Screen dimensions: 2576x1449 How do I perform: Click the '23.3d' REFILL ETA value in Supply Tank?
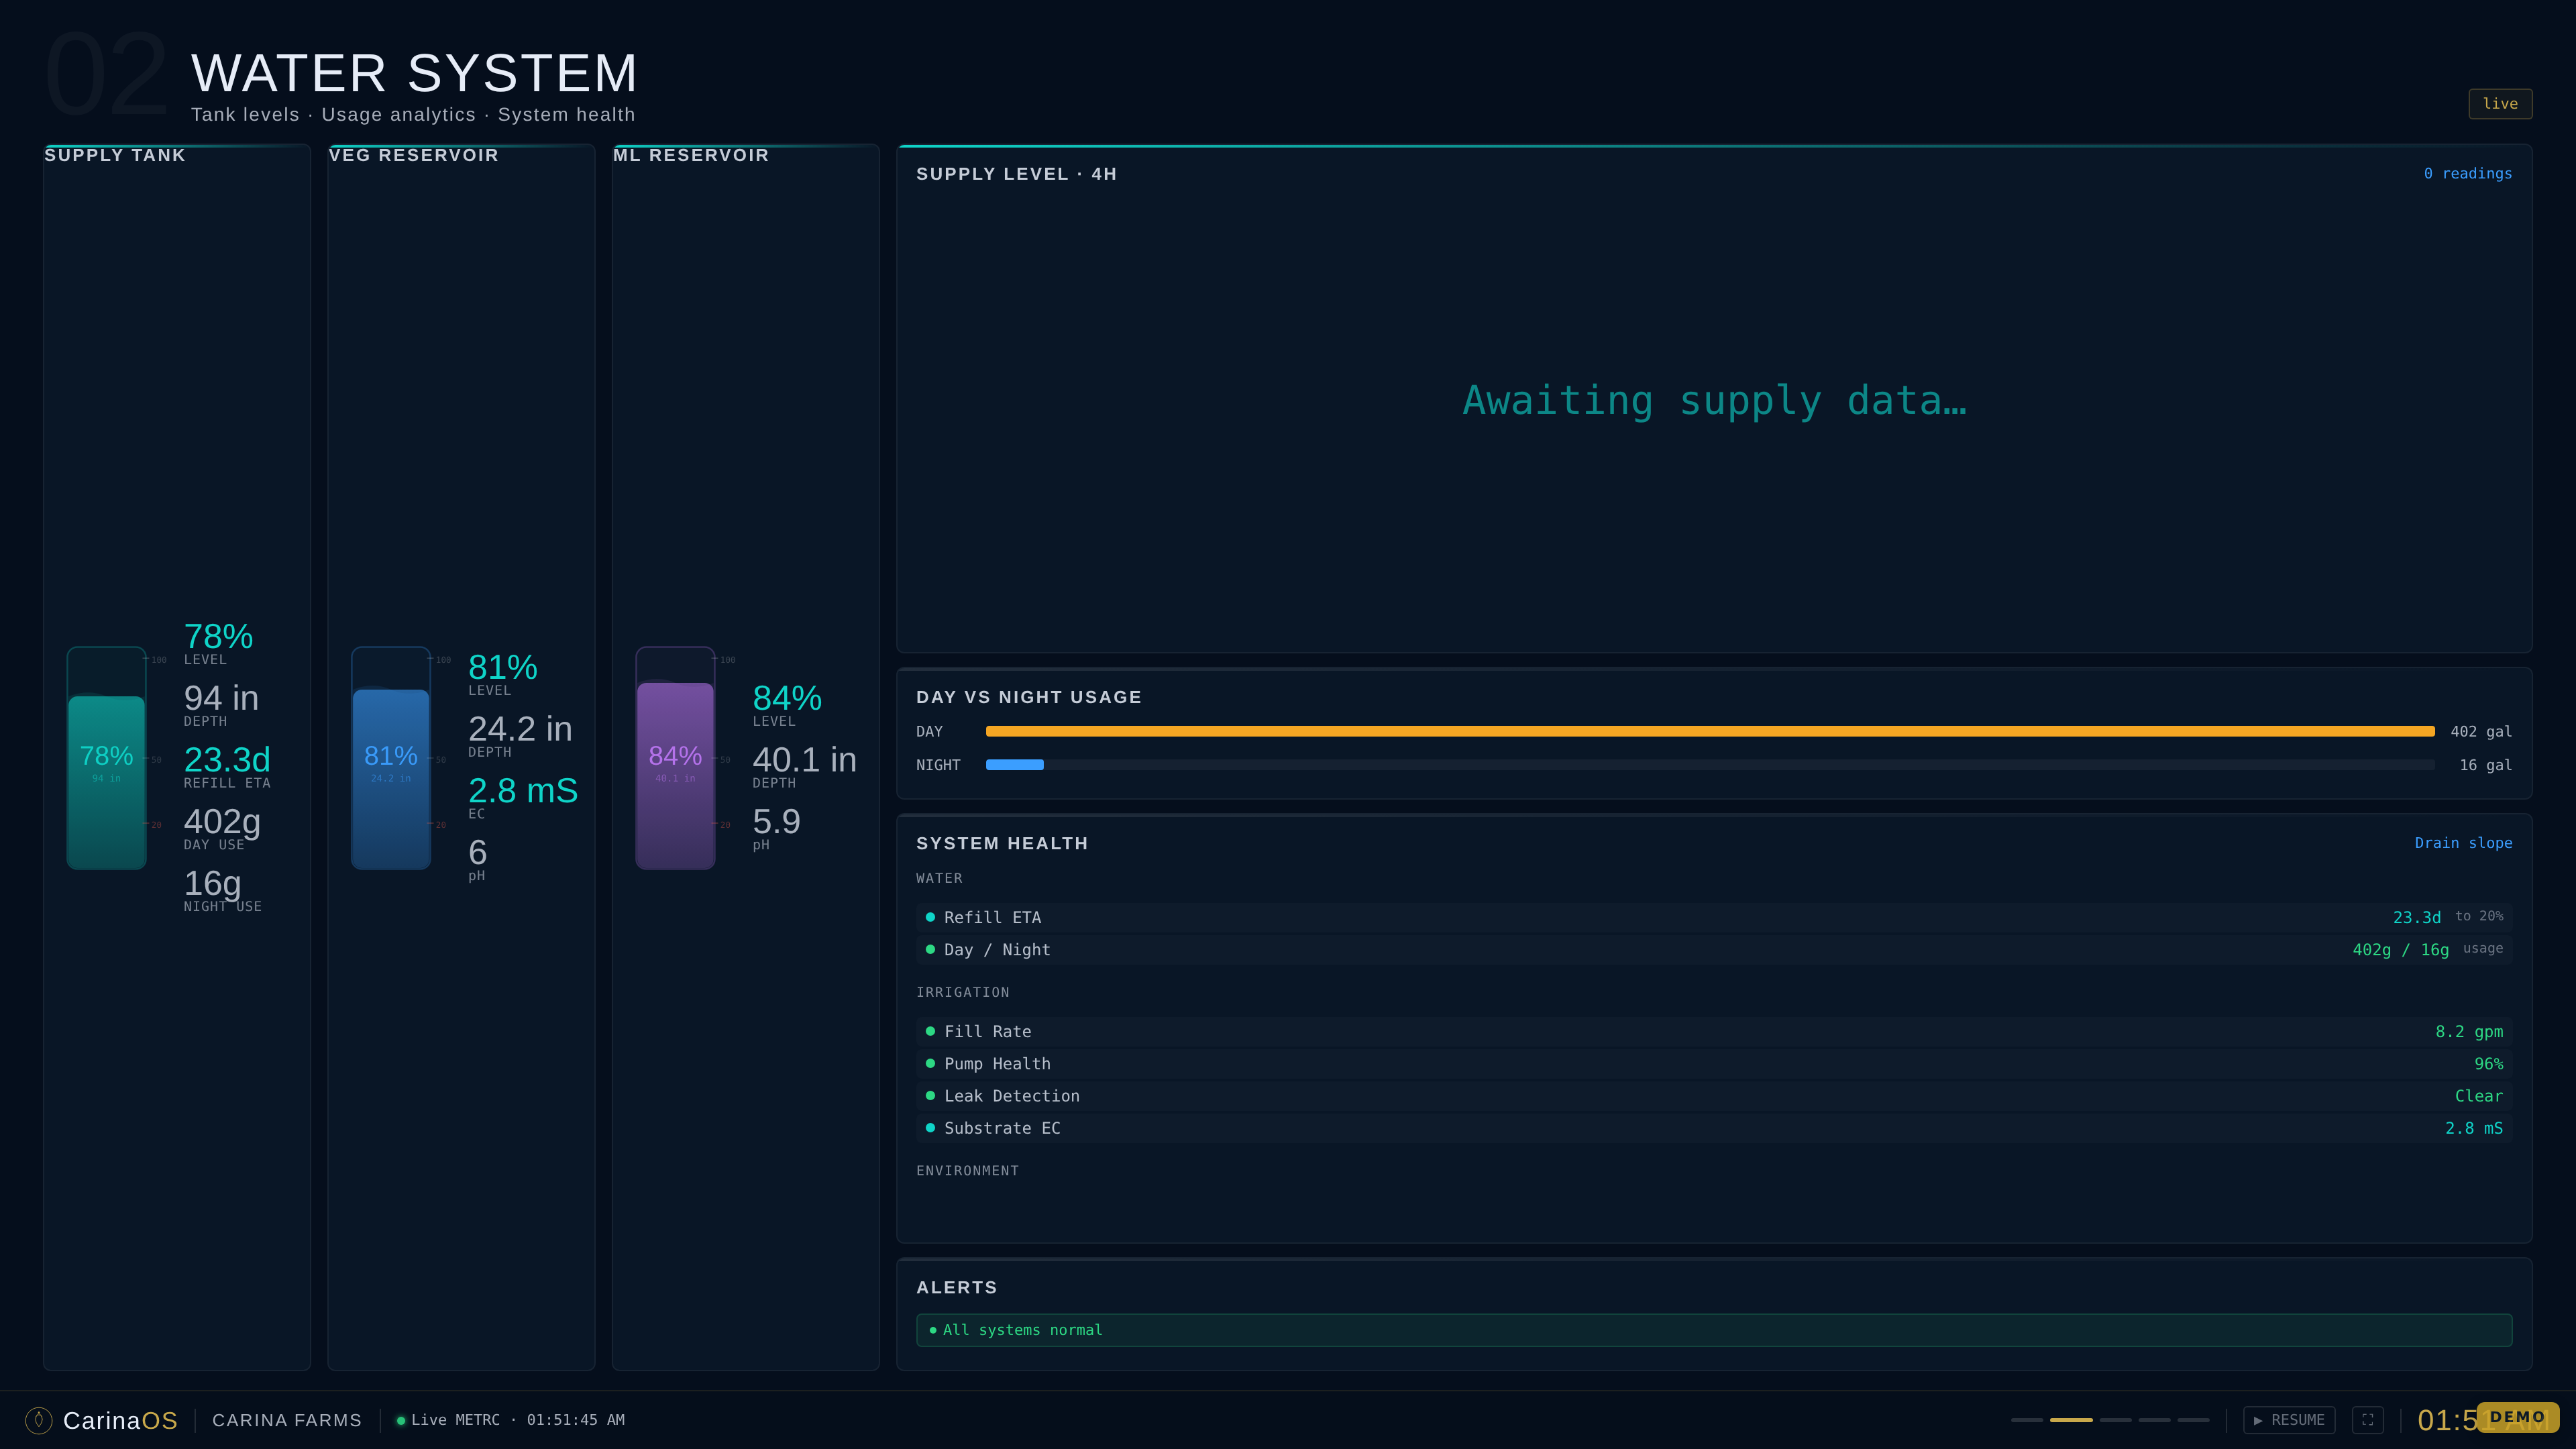click(227, 760)
